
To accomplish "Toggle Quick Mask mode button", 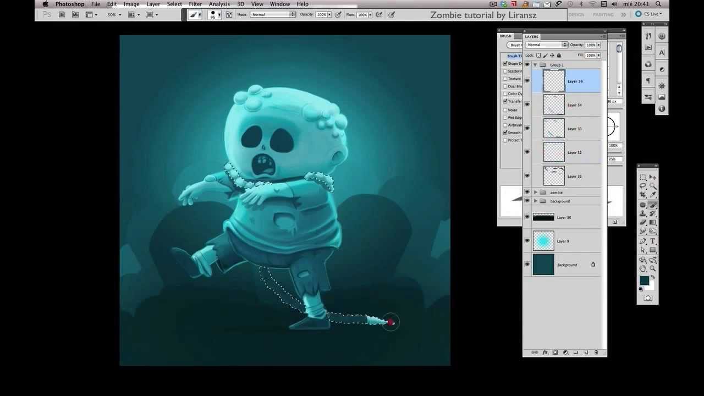I will click(x=647, y=298).
